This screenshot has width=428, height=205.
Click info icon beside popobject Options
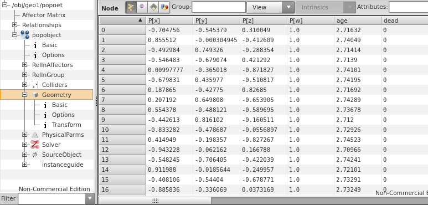click(x=35, y=55)
